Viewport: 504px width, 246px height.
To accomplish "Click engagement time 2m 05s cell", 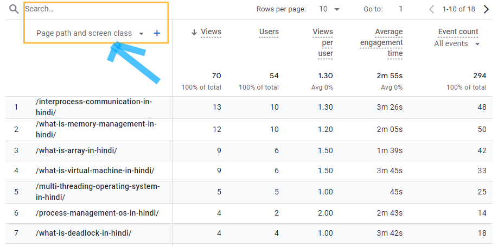I will click(390, 129).
